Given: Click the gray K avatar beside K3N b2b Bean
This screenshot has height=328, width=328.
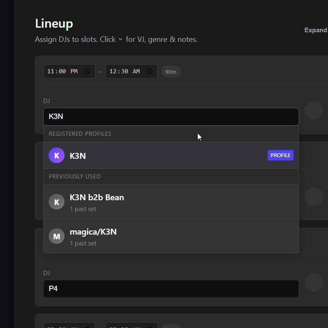Looking at the screenshot, I should tap(57, 202).
